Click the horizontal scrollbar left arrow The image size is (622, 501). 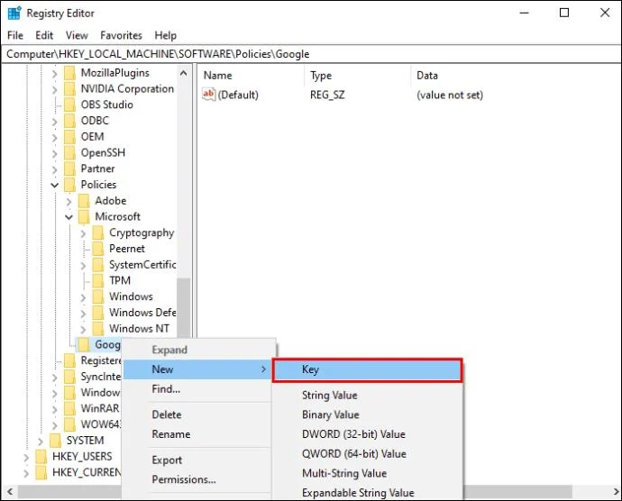tap(10, 492)
